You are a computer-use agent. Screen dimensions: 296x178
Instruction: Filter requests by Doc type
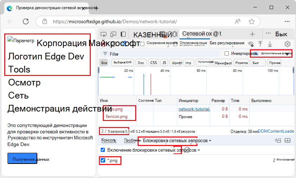[141, 63]
